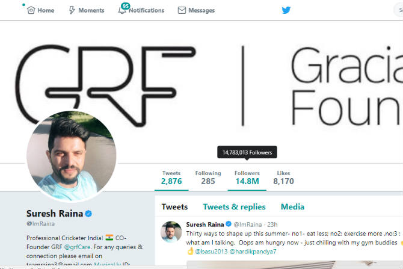Viewport: 403px width, 269px height.
Task: Open the @hardikpandya7 mention link
Action: (253, 252)
